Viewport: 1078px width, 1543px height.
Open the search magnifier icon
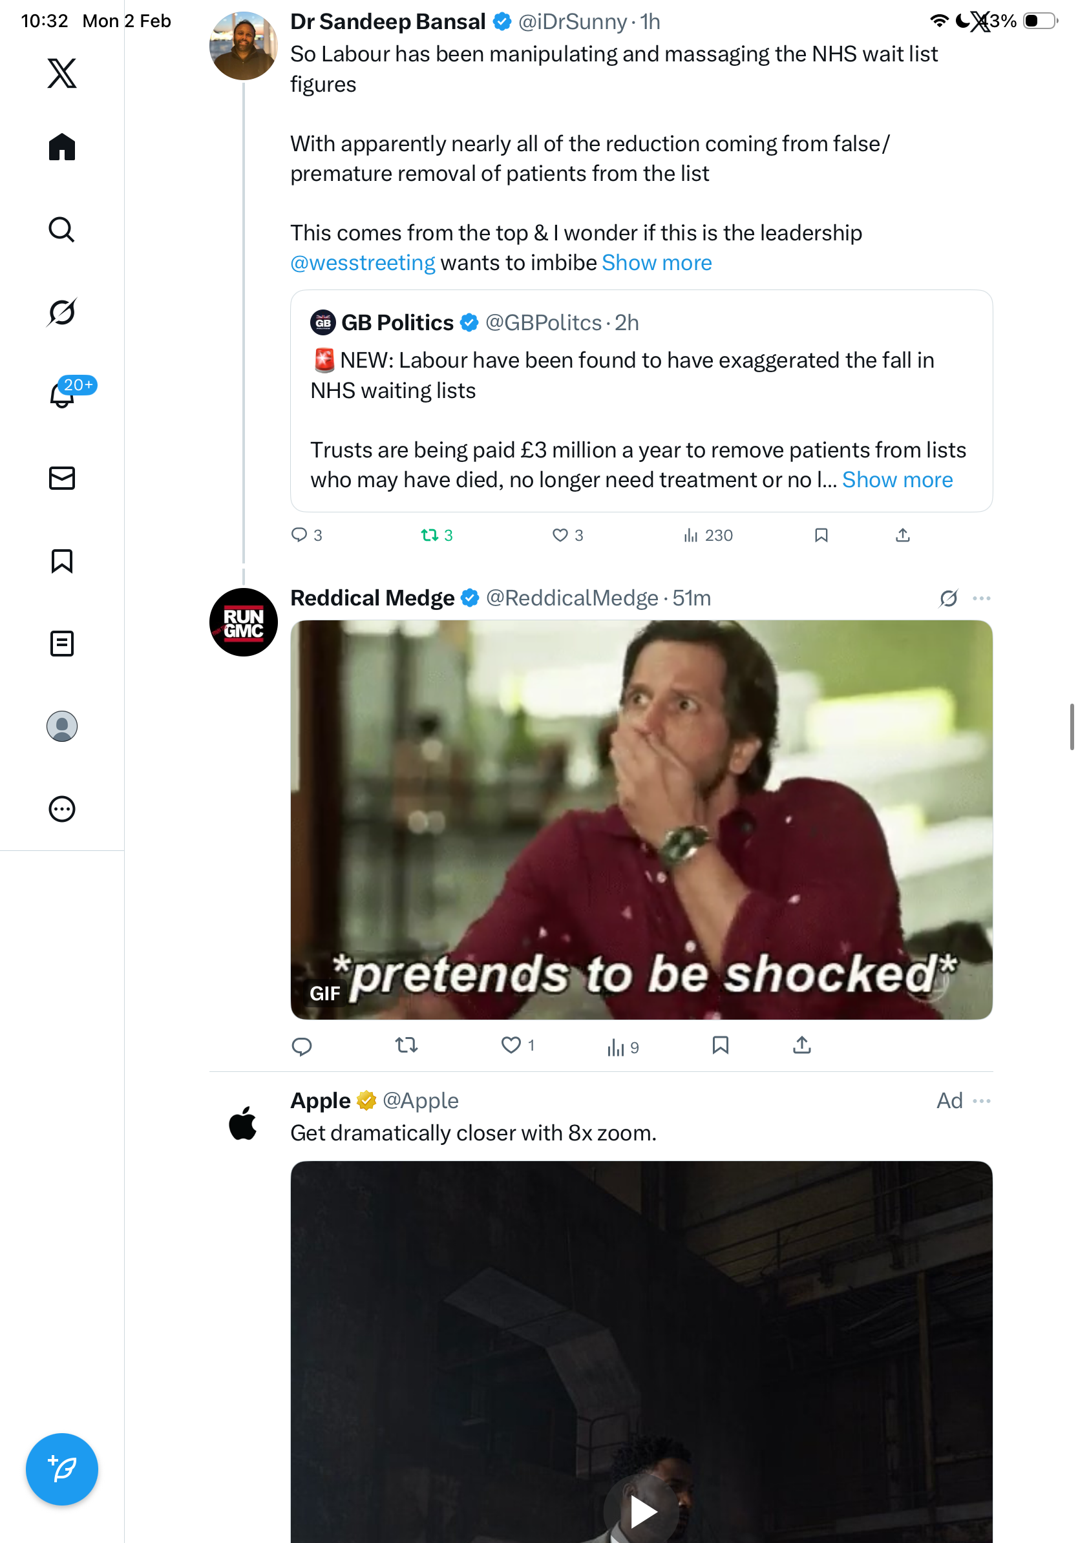[x=62, y=230]
